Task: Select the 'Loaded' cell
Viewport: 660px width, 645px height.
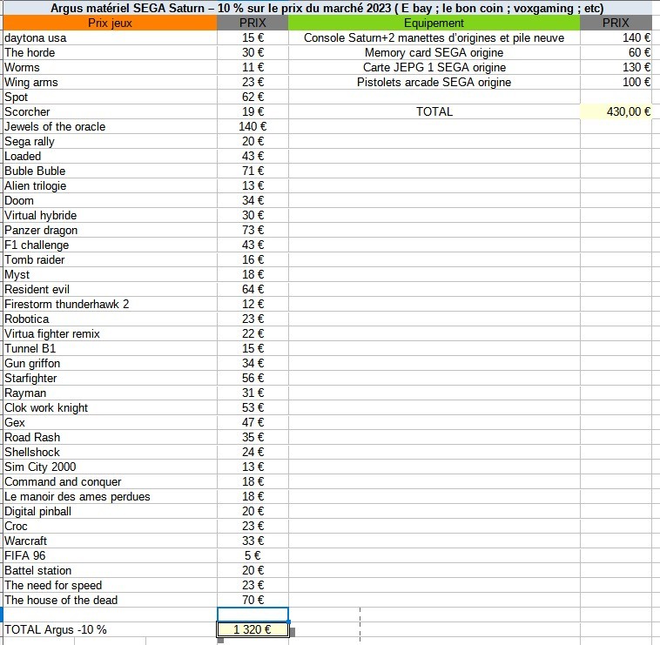Action: point(110,156)
